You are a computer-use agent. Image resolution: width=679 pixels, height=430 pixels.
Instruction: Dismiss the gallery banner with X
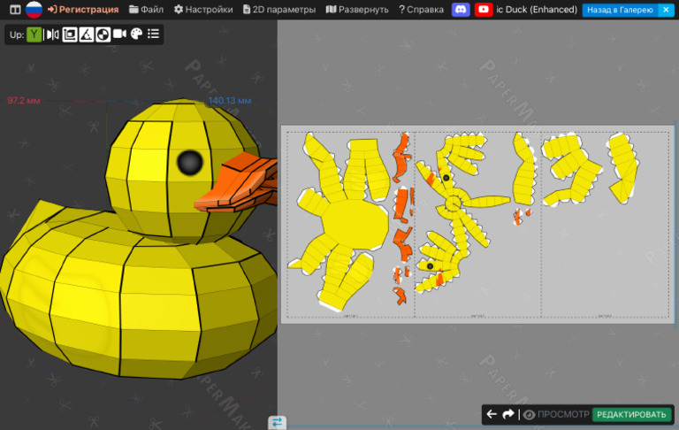pyautogui.click(x=666, y=10)
